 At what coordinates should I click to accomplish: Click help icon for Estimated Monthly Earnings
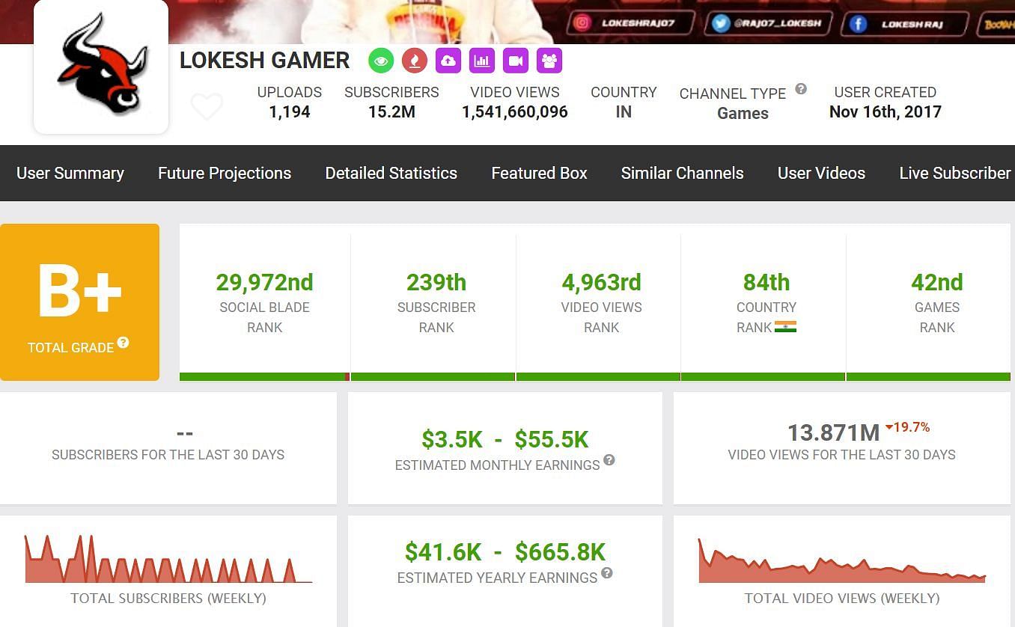pos(609,460)
